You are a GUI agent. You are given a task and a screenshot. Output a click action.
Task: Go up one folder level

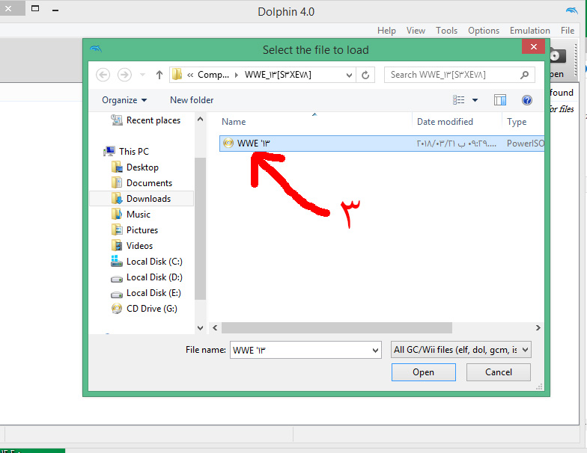[159, 75]
